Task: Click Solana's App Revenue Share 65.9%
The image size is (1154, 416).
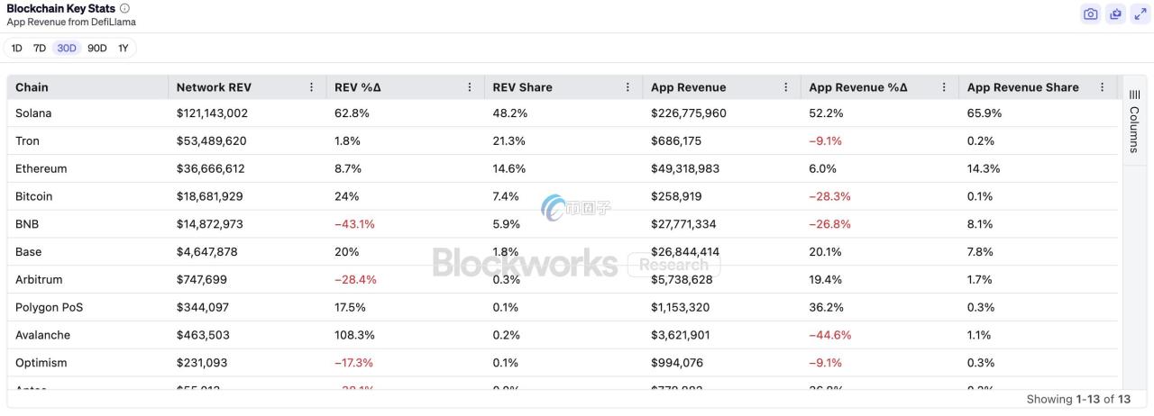Action: 985,113
